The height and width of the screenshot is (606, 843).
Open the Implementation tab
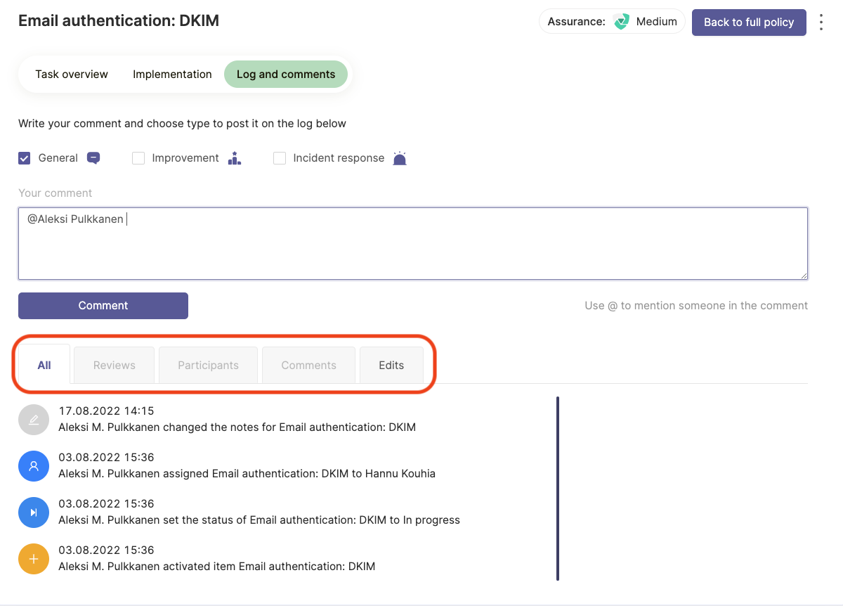[x=172, y=75]
